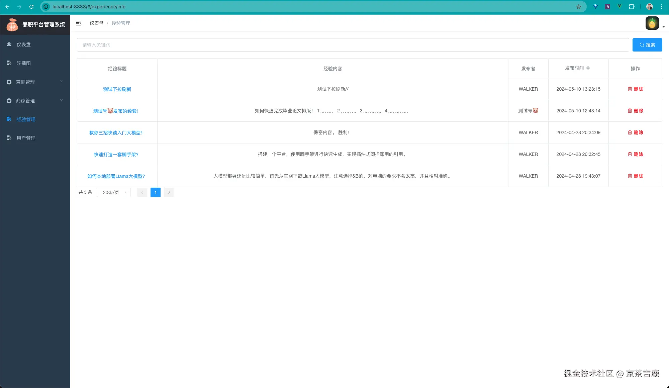Toggle the 发布时间 column sort order
The width and height of the screenshot is (669, 388).
(588, 68)
